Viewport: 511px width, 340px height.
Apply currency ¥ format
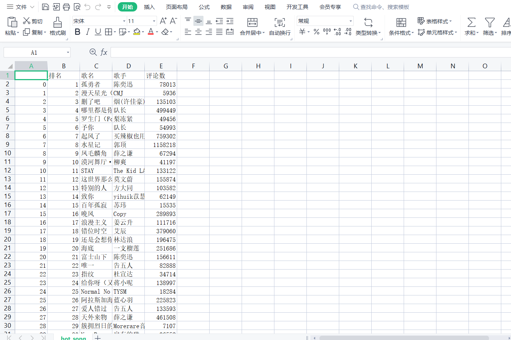point(302,32)
